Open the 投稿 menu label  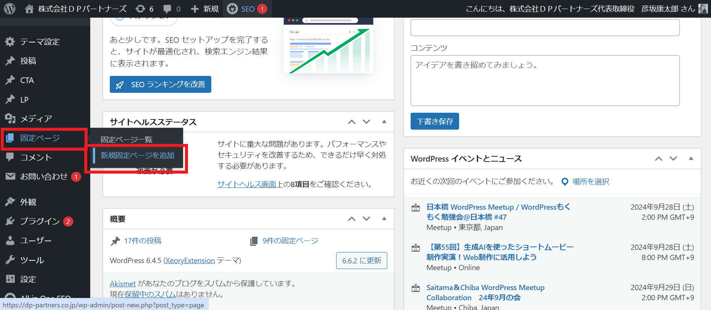coord(28,61)
